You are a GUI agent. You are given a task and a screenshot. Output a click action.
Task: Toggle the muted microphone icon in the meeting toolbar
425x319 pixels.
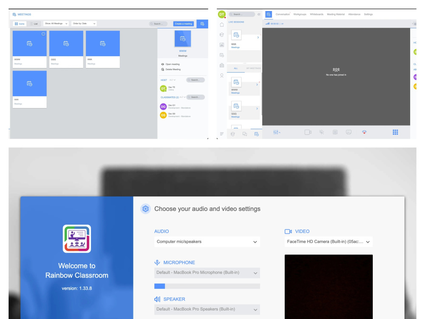321,132
